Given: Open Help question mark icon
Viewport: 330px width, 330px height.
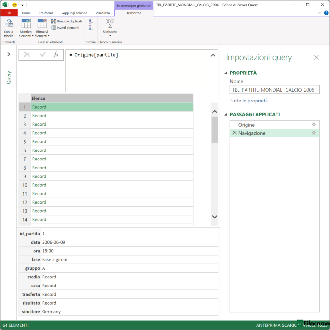Looking at the screenshot, I should (326, 13).
